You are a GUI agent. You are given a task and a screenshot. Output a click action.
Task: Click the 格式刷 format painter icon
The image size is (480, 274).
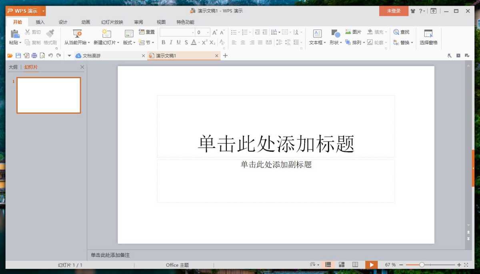(x=50, y=37)
